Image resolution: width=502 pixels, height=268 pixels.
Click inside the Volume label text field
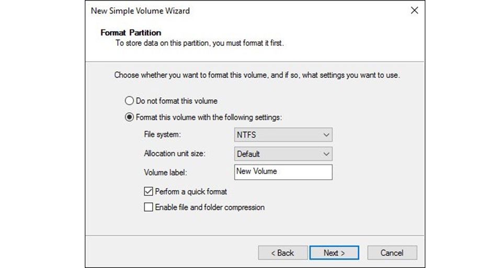point(282,172)
